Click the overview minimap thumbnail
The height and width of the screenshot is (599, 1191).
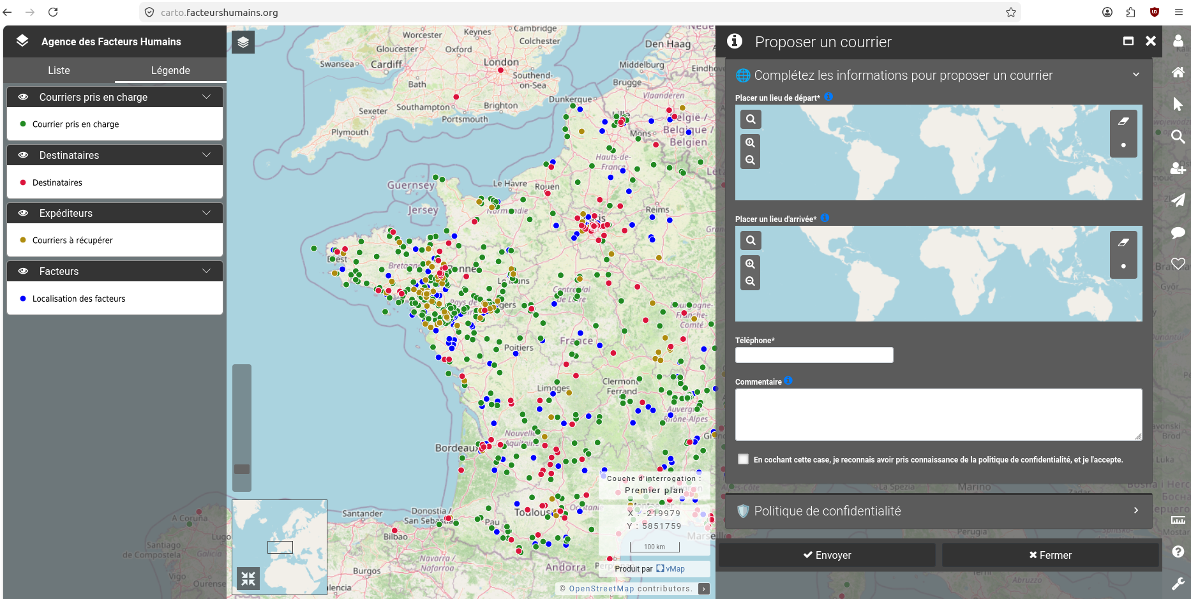280,547
